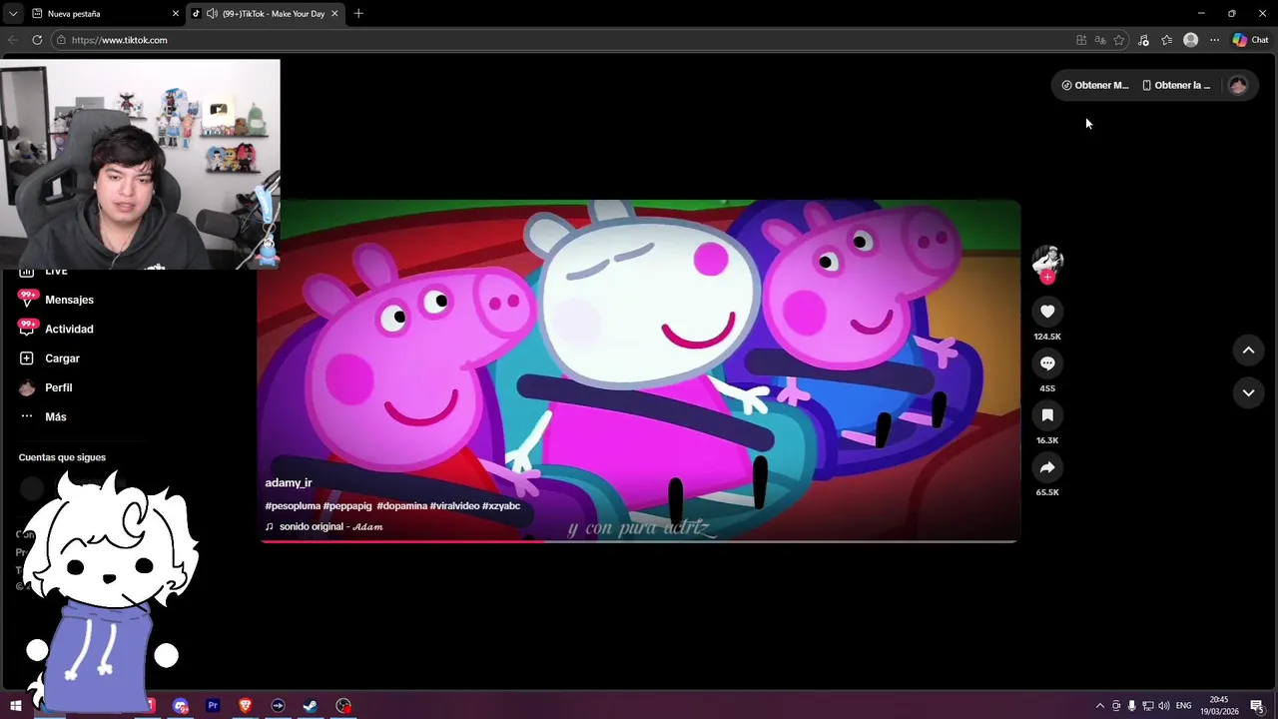Like the video with the heart icon
The image size is (1278, 719).
tap(1047, 312)
